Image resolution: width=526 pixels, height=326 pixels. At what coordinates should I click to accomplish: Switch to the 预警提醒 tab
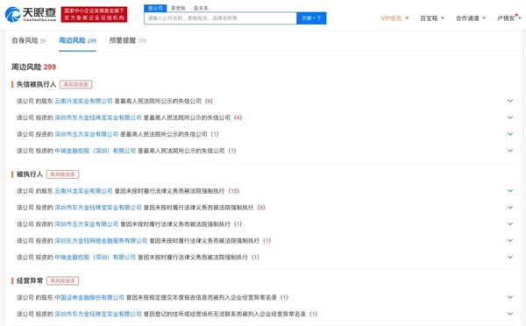[x=128, y=40]
